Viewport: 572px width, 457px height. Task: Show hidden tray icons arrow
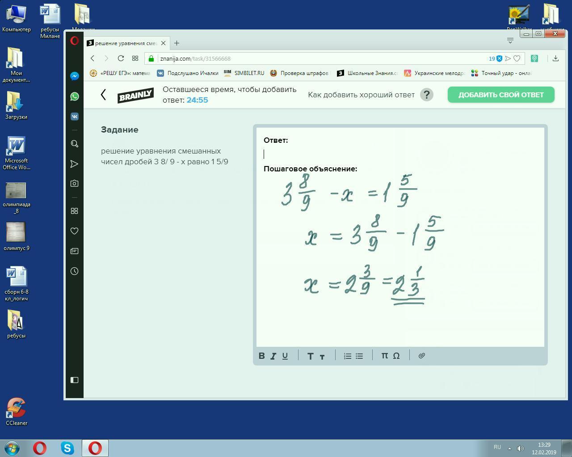click(x=509, y=449)
